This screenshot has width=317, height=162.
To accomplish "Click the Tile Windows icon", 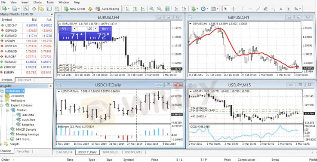I will click(x=167, y=9).
